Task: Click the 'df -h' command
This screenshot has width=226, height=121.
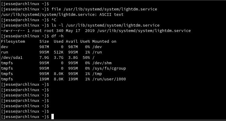Action: coord(57,36)
